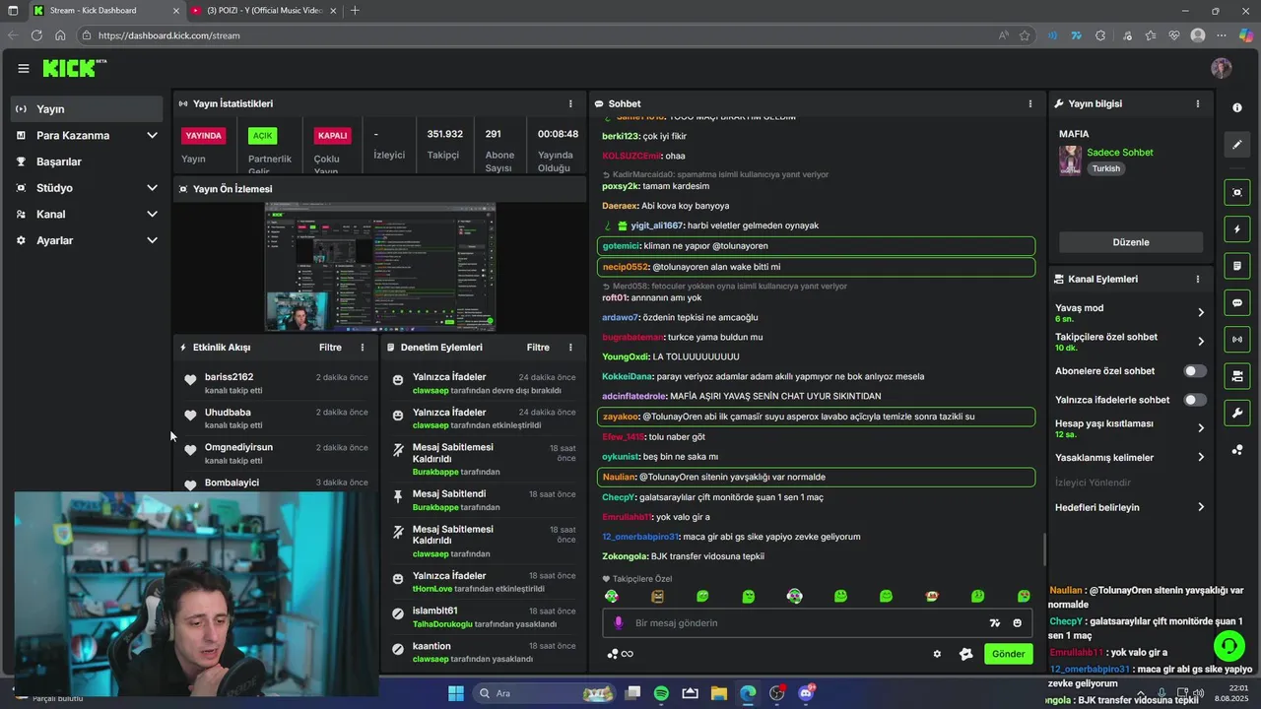Click username zayakoo in chat
1261x709 pixels.
pos(621,417)
